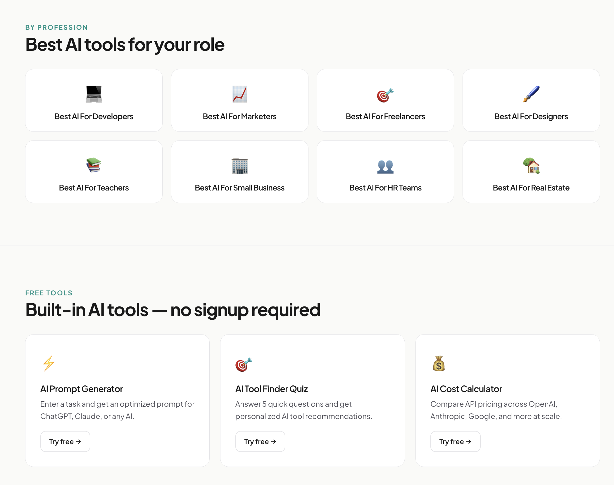The width and height of the screenshot is (614, 485).
Task: Click the two-people silhouette HR icon
Action: [x=385, y=167]
